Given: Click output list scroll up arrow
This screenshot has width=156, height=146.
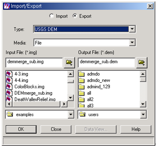Looking at the screenshot, I should (143, 74).
